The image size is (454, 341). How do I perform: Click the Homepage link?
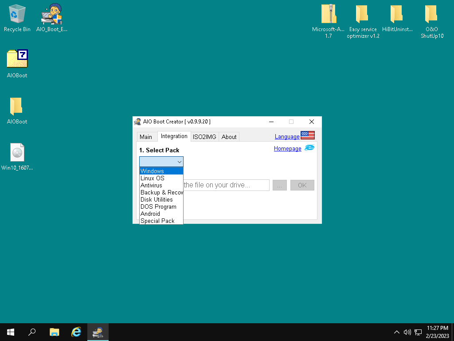287,149
